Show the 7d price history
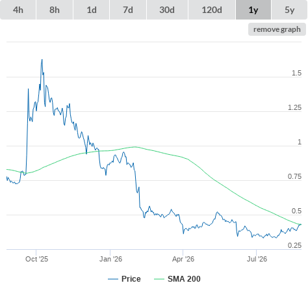 click(x=128, y=10)
